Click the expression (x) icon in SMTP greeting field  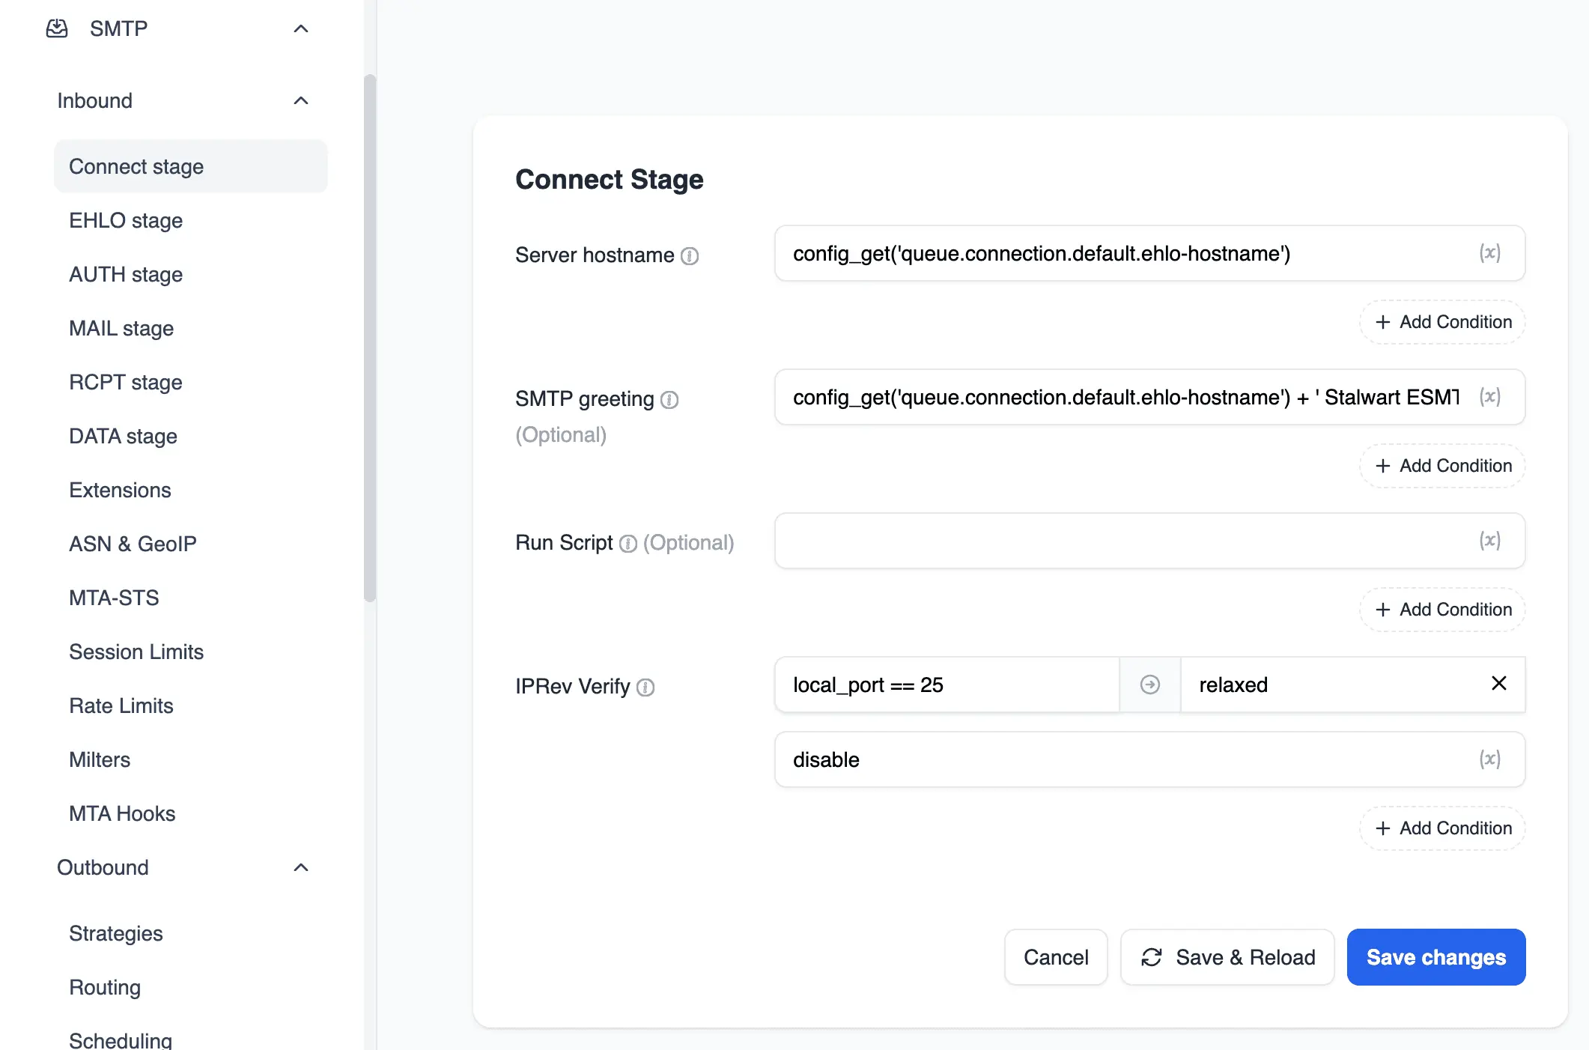pos(1490,397)
